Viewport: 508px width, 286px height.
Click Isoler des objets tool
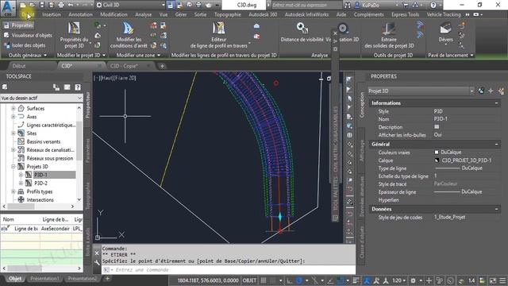[x=25, y=45]
